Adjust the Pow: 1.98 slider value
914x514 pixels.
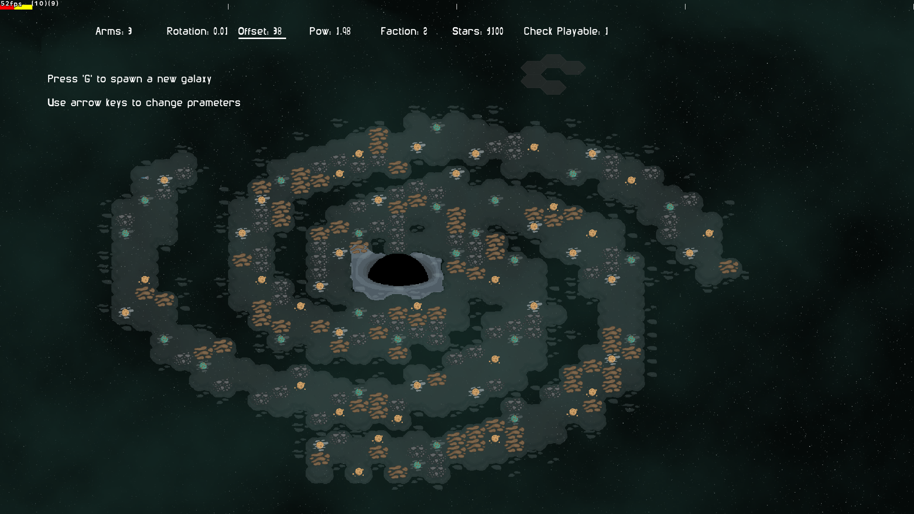330,31
